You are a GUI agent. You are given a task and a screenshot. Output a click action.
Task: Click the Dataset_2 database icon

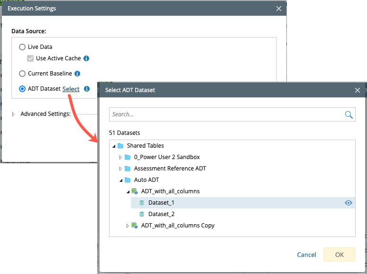pos(142,214)
